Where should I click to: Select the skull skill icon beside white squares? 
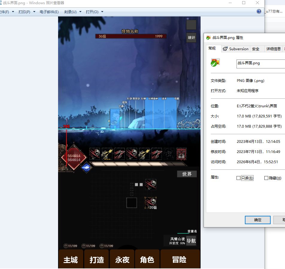(x=151, y=184)
